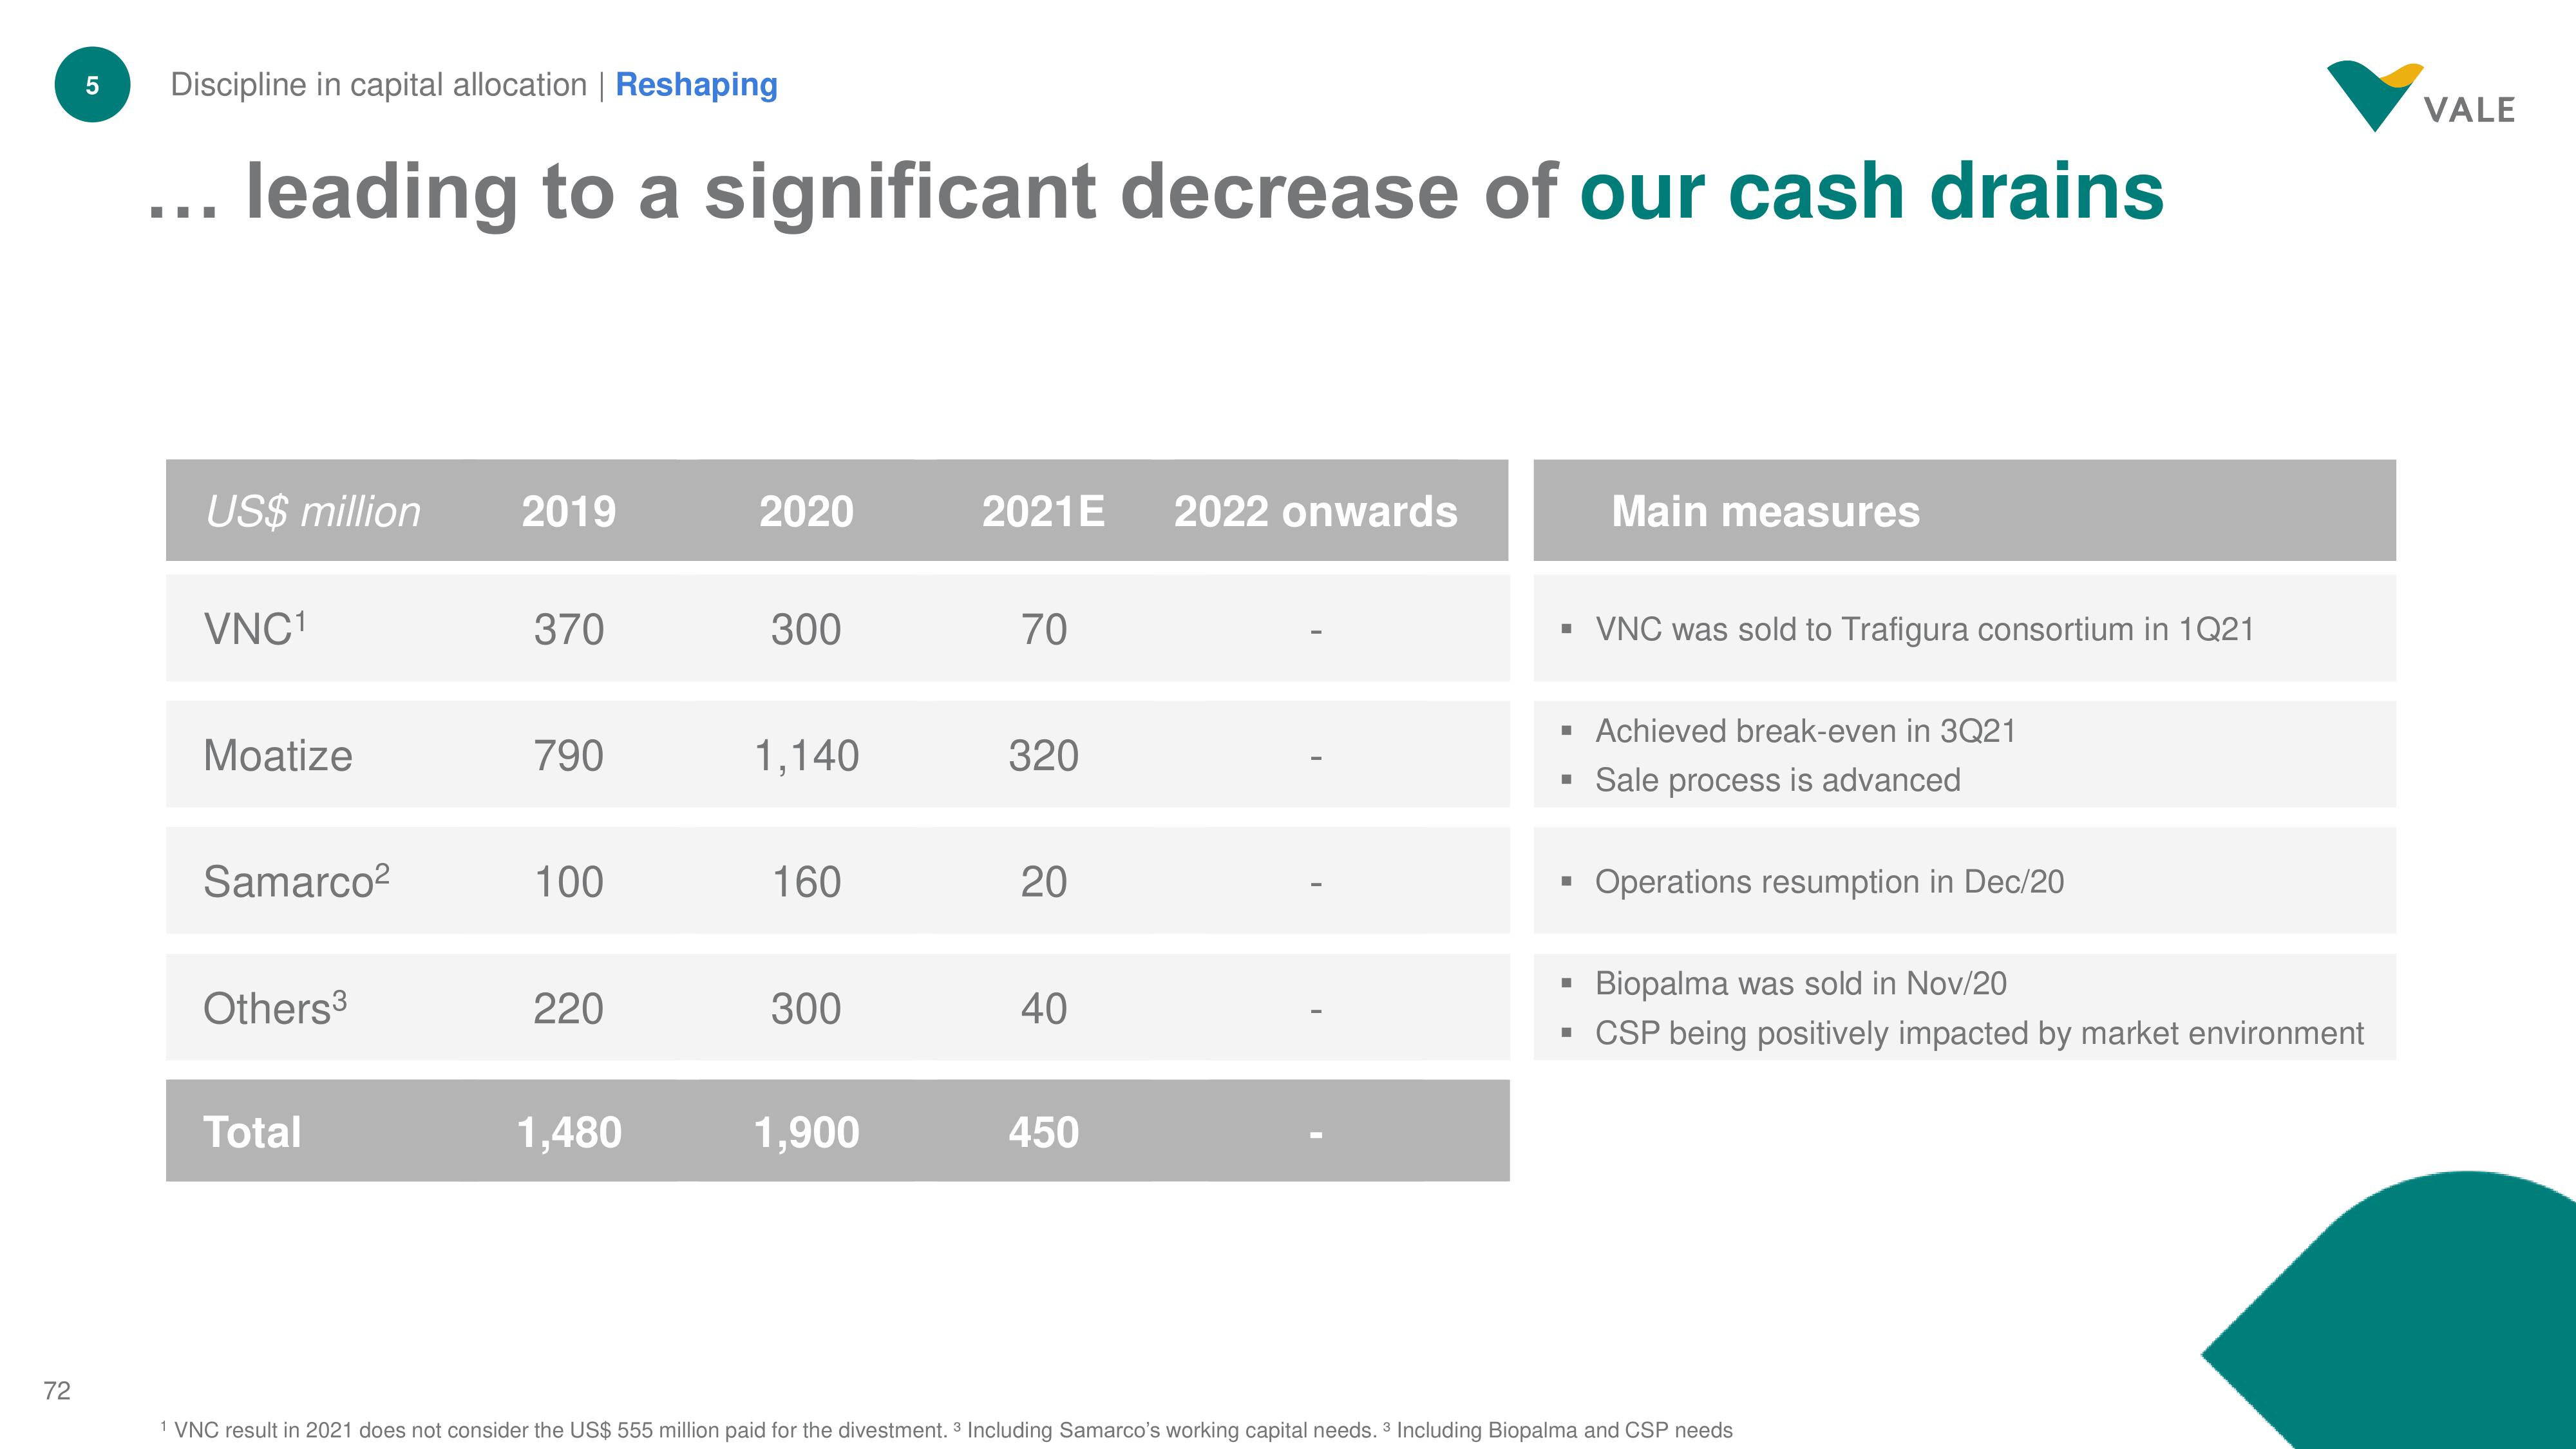Click the '2019' column header
The image size is (2576, 1449).
(x=569, y=511)
